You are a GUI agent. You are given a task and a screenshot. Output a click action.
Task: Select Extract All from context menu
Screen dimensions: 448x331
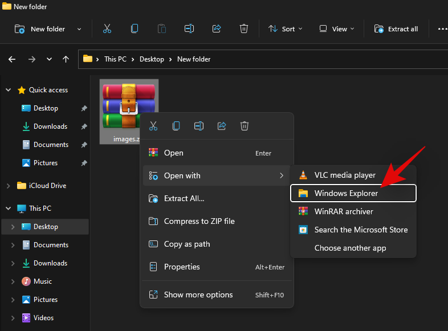(x=184, y=198)
